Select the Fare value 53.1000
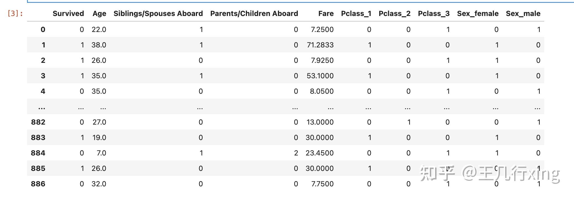This screenshot has height=199, width=574. tap(320, 76)
